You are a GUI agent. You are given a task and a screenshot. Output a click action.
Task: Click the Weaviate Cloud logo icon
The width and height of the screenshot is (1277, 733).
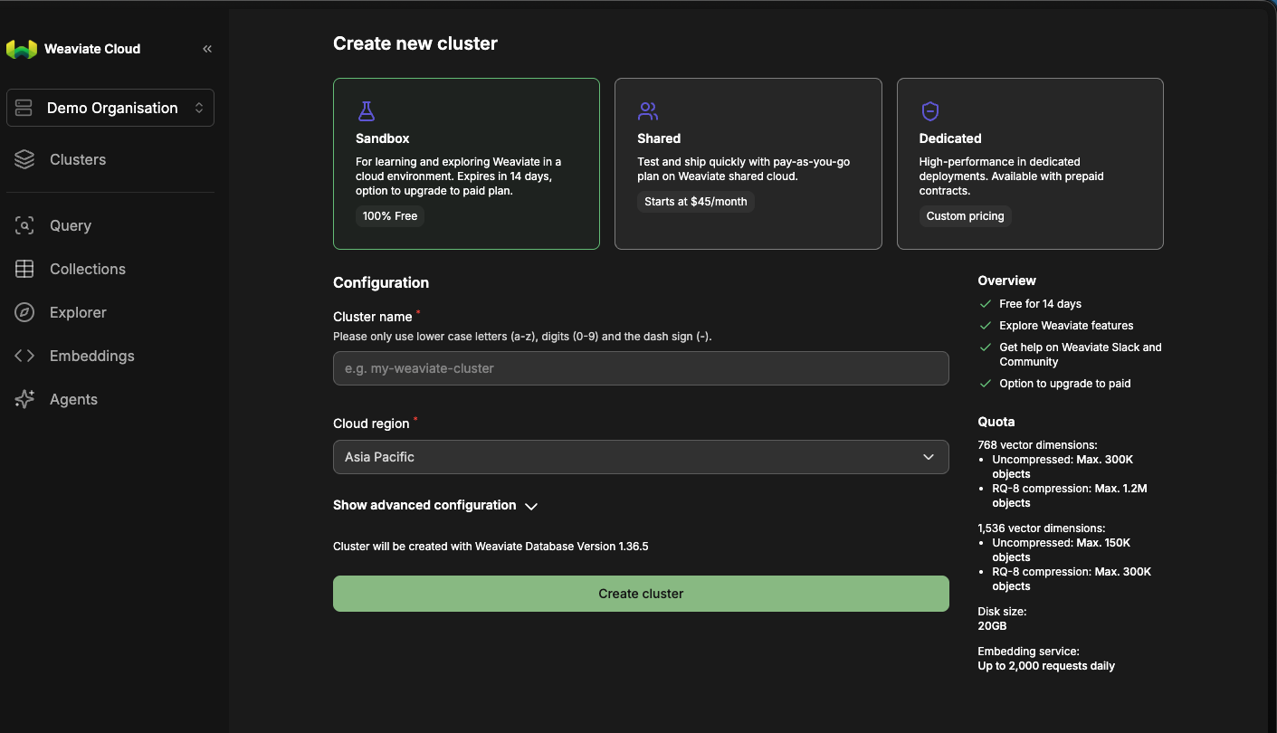(22, 49)
